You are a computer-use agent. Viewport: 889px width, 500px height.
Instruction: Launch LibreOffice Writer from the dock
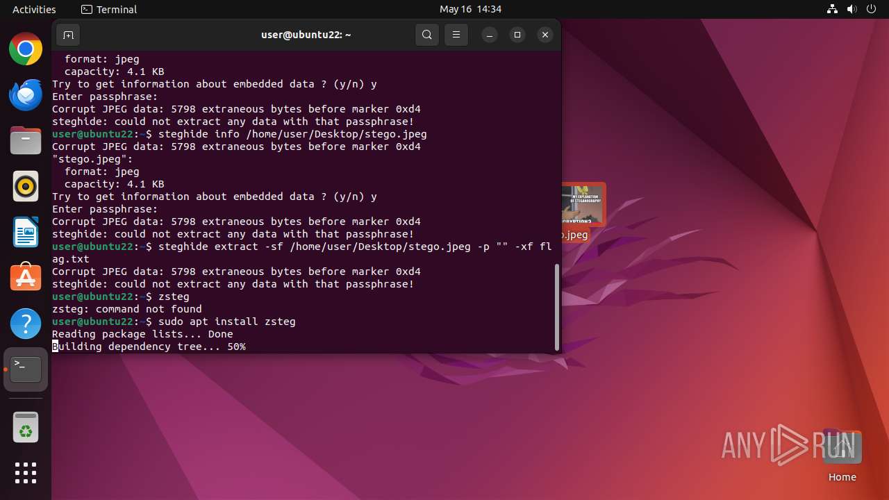click(x=26, y=232)
